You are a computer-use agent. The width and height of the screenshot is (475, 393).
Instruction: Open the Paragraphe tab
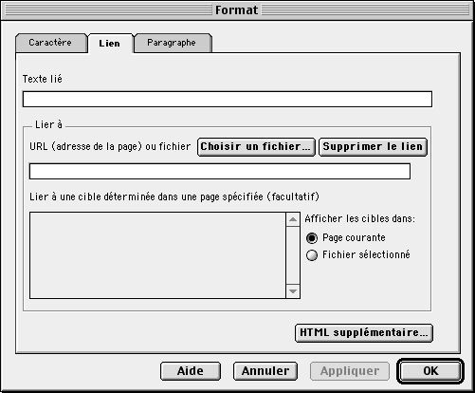pos(173,43)
